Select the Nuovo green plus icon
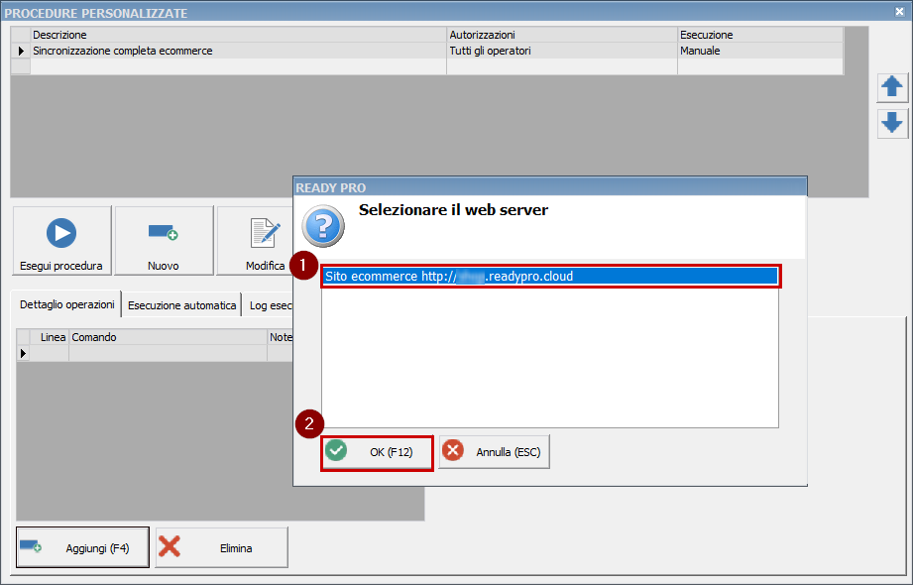913x585 pixels. [x=164, y=232]
